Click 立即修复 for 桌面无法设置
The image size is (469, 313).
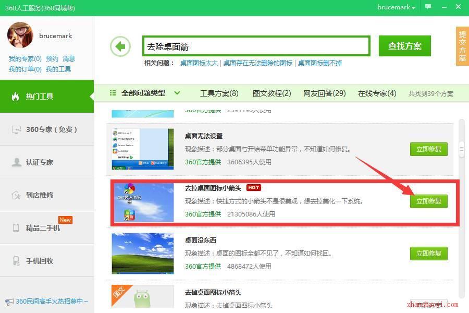[429, 149]
